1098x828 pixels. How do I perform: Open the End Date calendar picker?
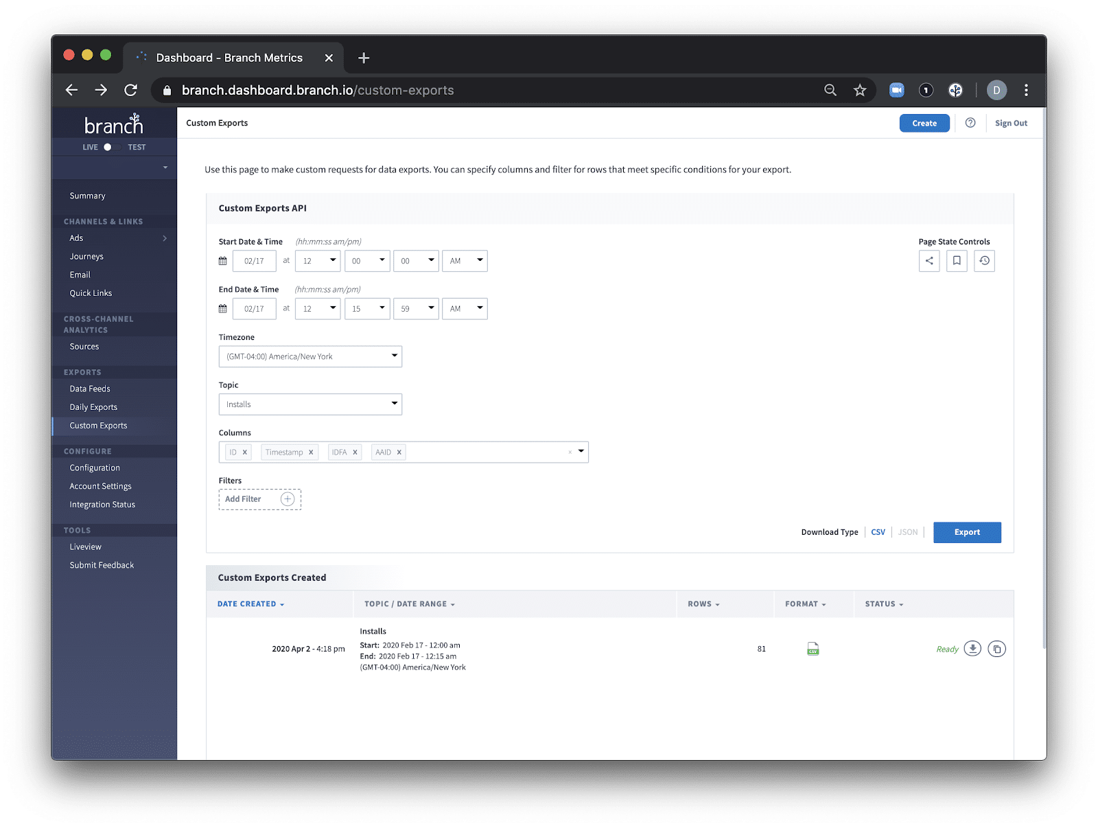click(222, 308)
